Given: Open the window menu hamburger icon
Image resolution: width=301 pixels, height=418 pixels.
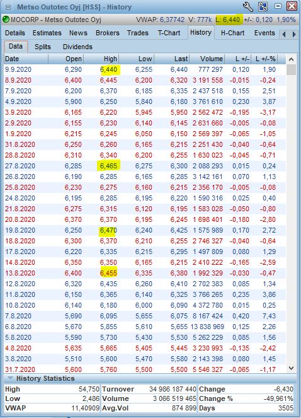Looking at the screenshot, I should [8, 7].
